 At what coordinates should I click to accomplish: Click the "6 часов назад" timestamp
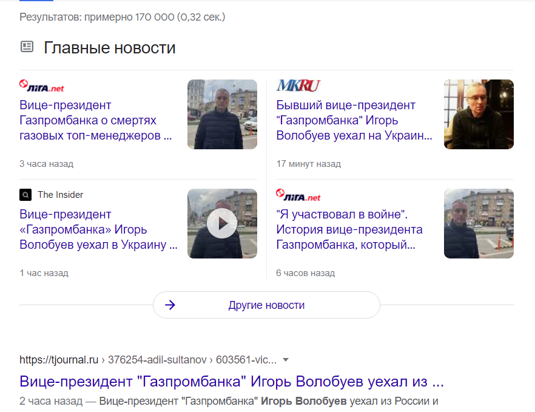305,273
